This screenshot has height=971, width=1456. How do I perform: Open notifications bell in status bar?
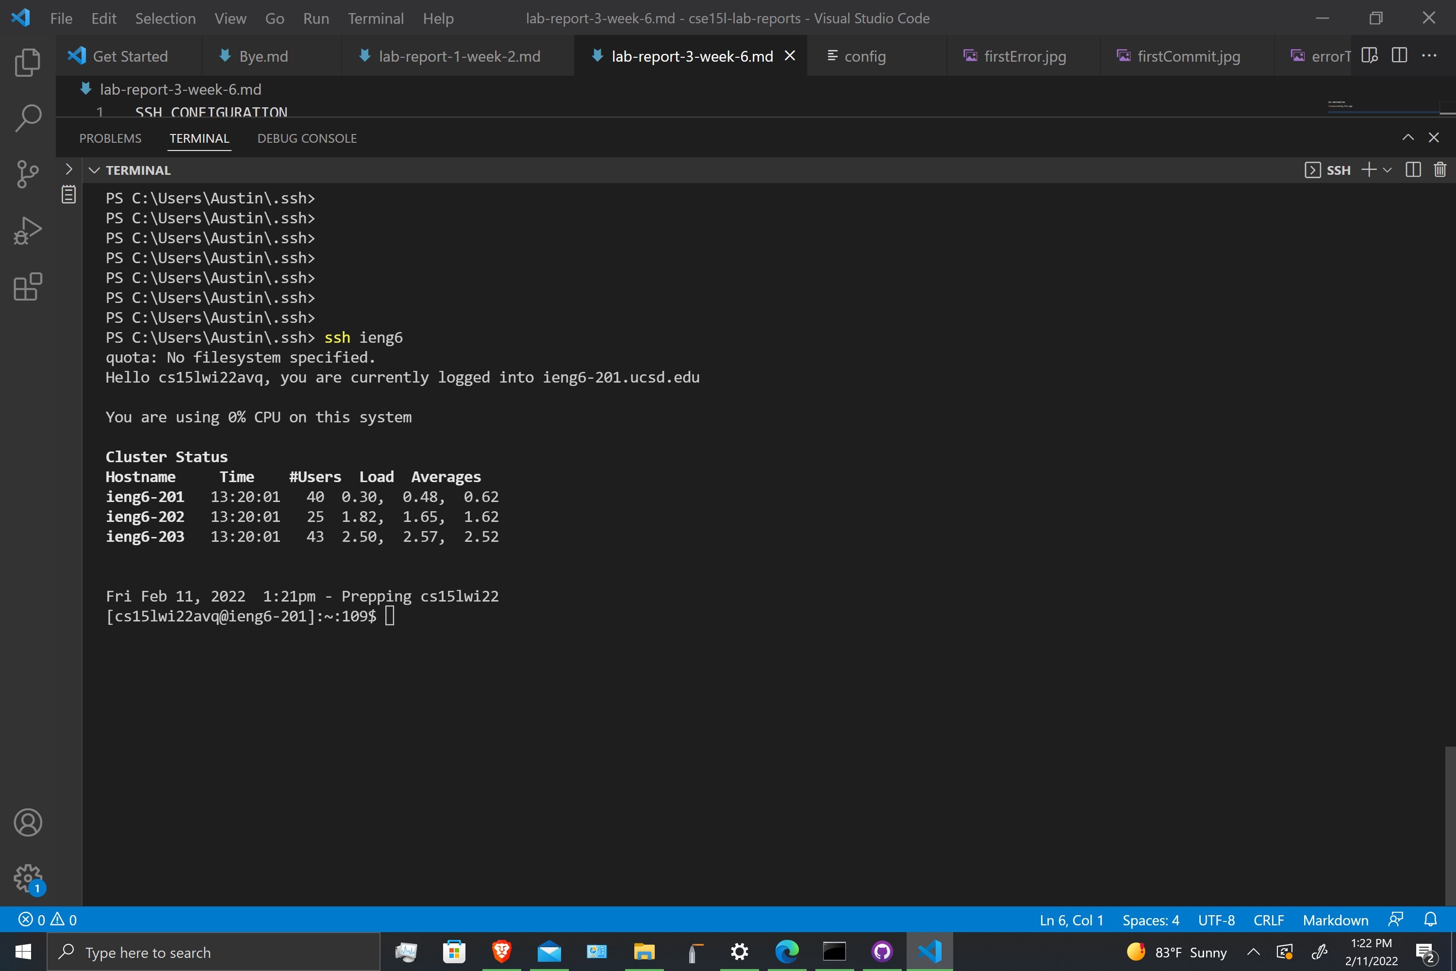pyautogui.click(x=1430, y=920)
